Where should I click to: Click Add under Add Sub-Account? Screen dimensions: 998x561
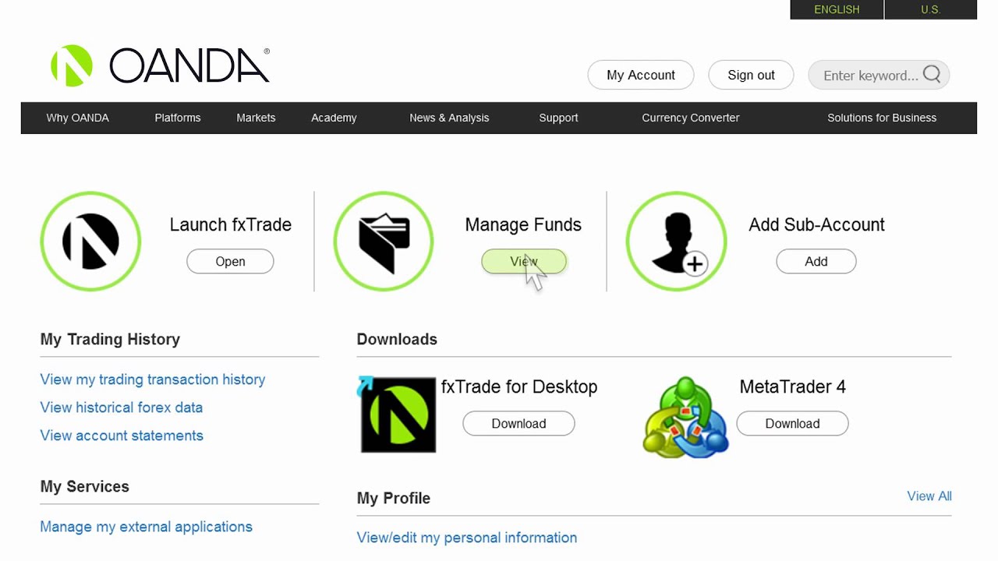click(x=816, y=261)
